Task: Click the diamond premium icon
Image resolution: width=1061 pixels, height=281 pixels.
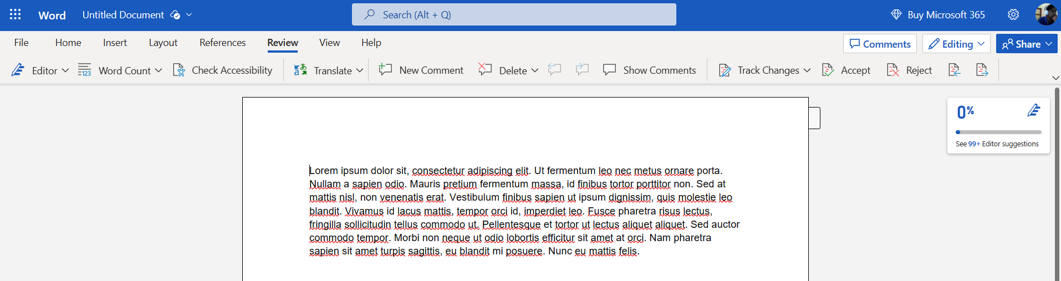Action: [x=896, y=15]
